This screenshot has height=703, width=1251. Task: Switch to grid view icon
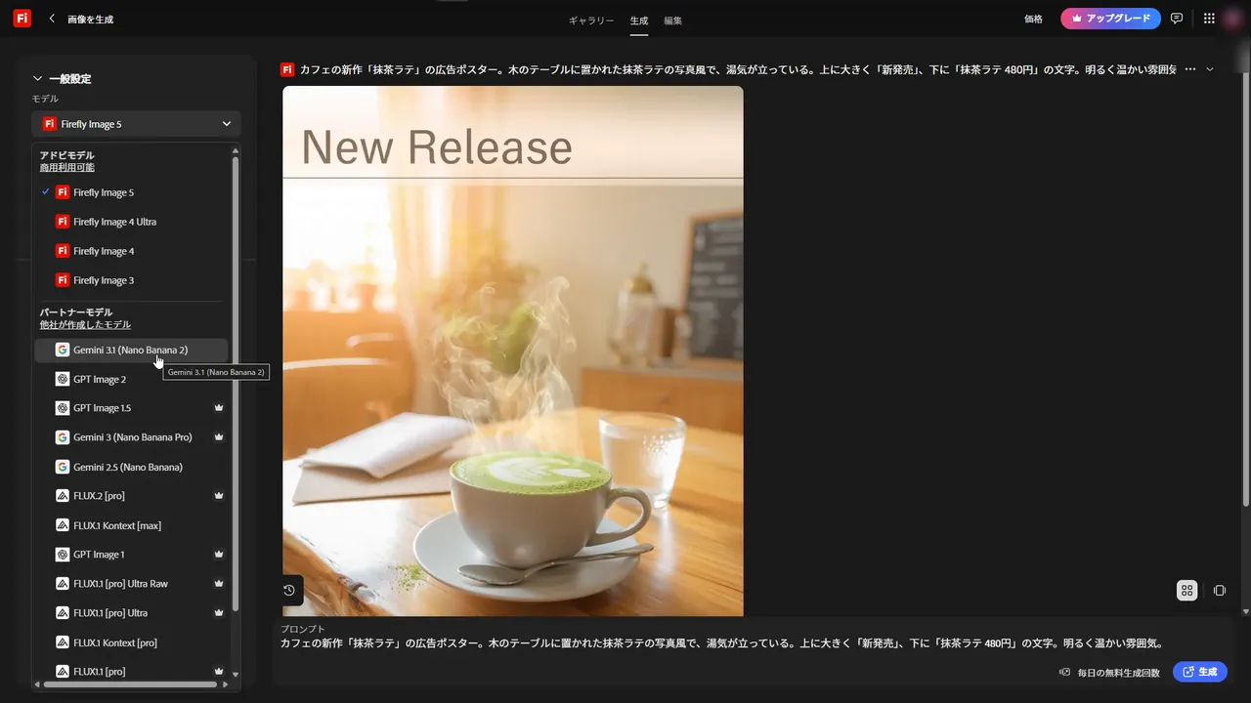1186,590
